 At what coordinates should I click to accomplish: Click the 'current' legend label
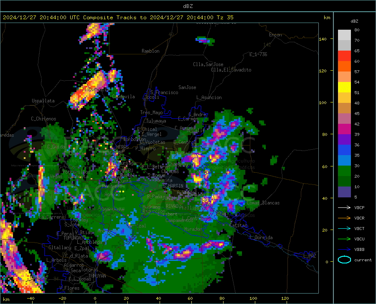point(363,260)
